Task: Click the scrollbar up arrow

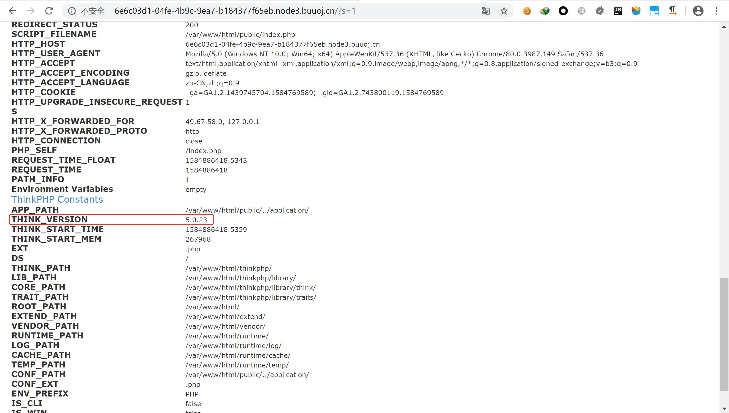Action: click(x=724, y=27)
